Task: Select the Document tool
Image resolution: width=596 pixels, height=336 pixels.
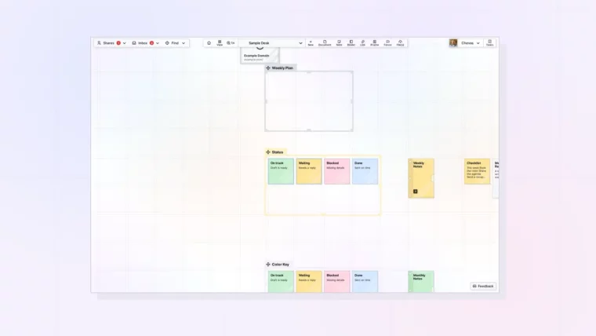Action: click(325, 43)
